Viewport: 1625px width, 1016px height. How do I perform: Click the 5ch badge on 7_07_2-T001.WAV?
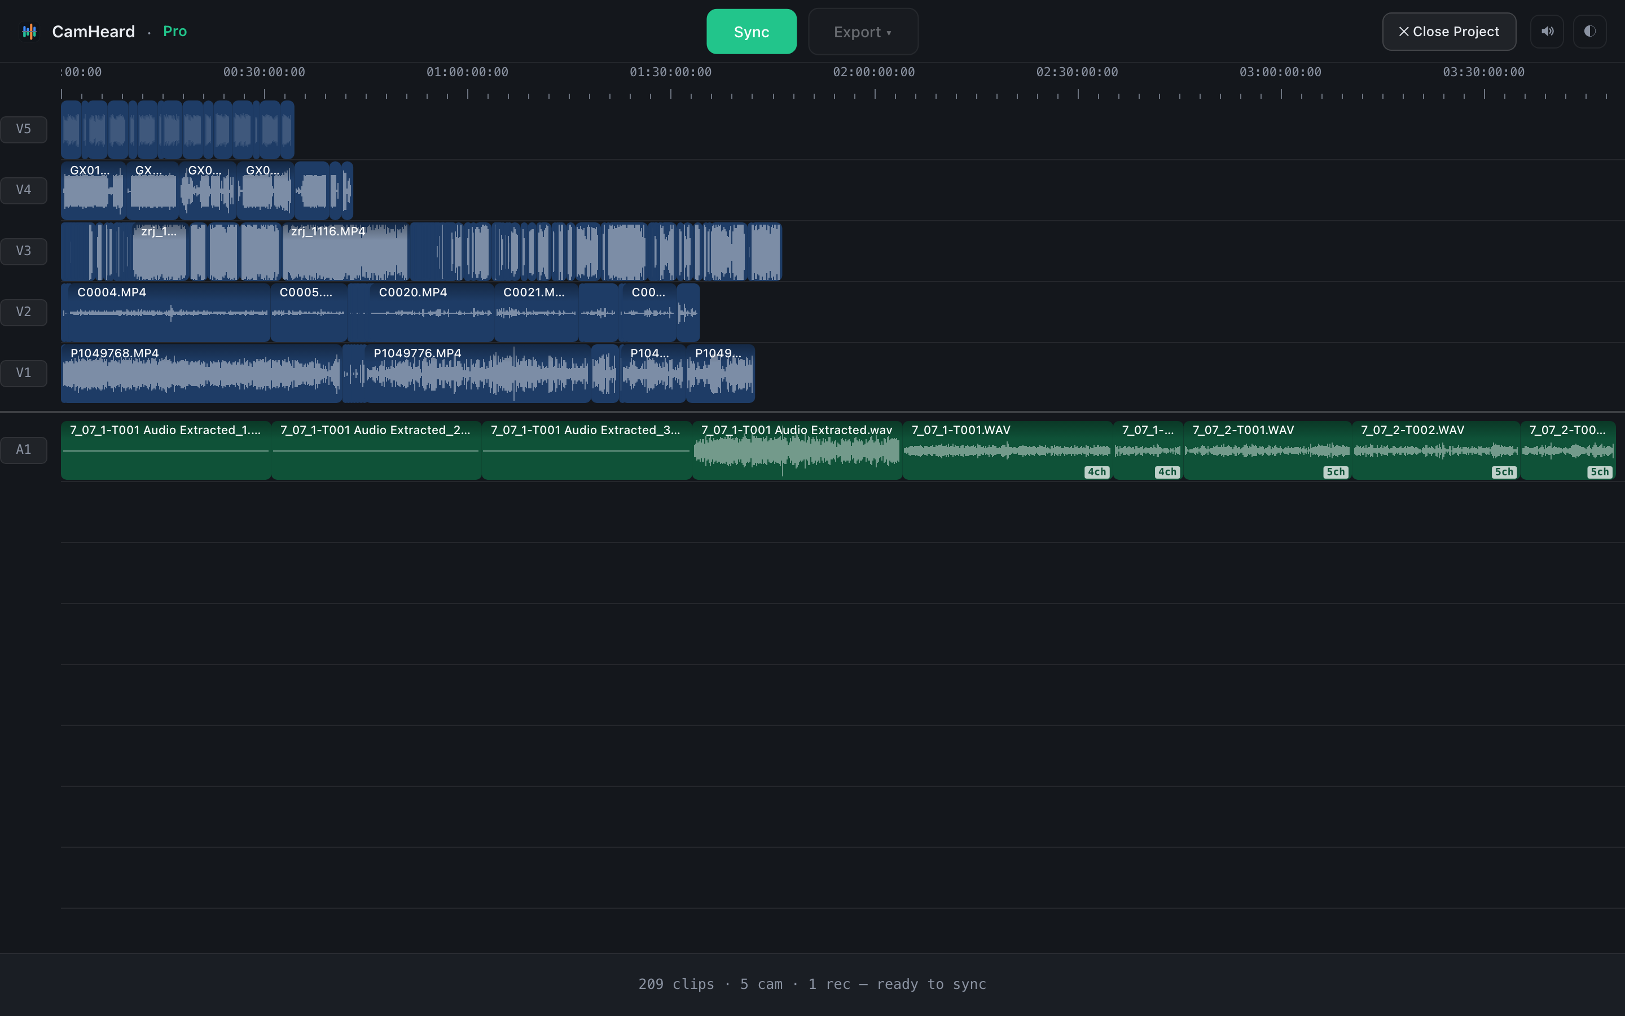click(1336, 472)
